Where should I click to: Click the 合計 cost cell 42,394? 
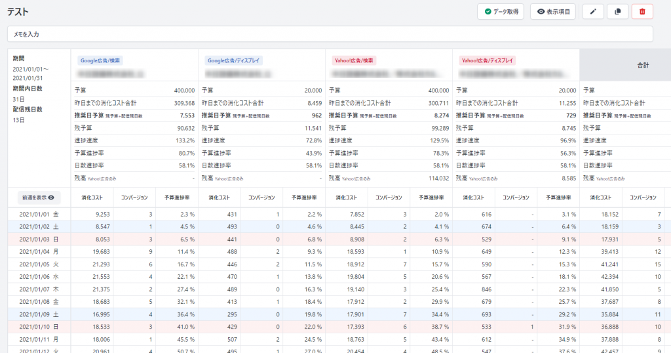click(609, 277)
